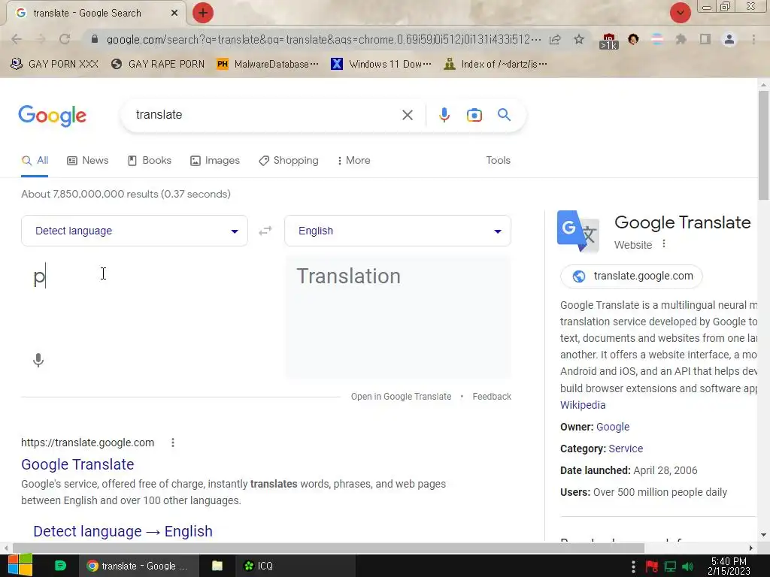Image resolution: width=770 pixels, height=577 pixels.
Task: Go back to the previous page
Action: pyautogui.click(x=17, y=39)
